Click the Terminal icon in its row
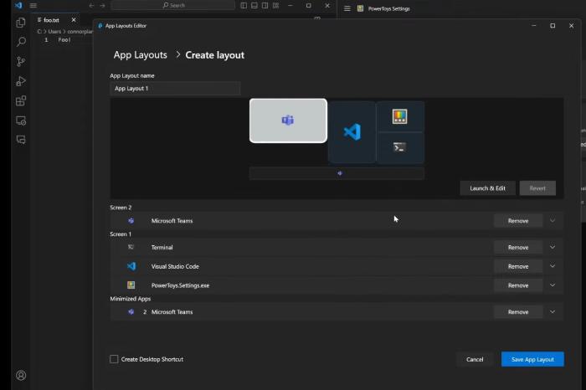Image resolution: width=586 pixels, height=390 pixels. (x=131, y=247)
